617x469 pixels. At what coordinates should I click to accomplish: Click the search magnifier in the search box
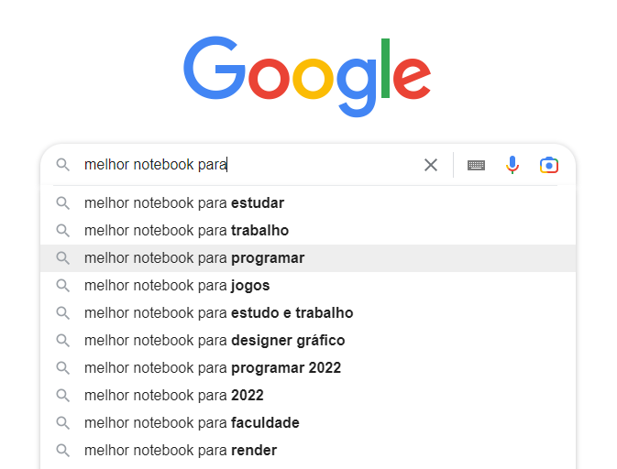click(62, 165)
